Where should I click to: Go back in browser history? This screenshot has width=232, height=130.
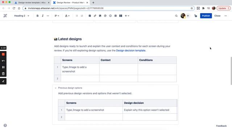[x=4, y=8]
